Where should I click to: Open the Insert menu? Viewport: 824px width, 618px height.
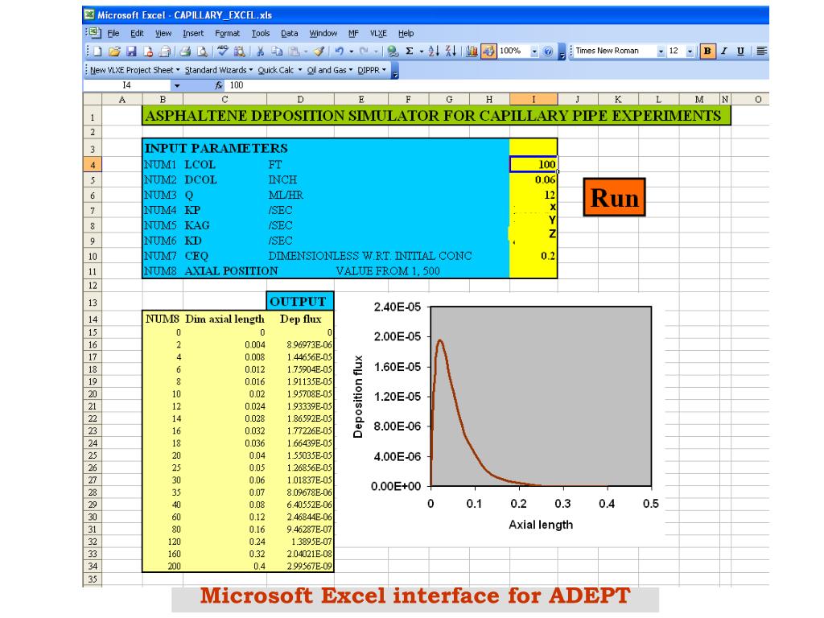point(193,33)
